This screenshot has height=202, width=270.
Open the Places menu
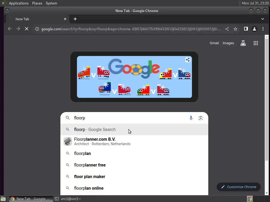coord(37,3)
